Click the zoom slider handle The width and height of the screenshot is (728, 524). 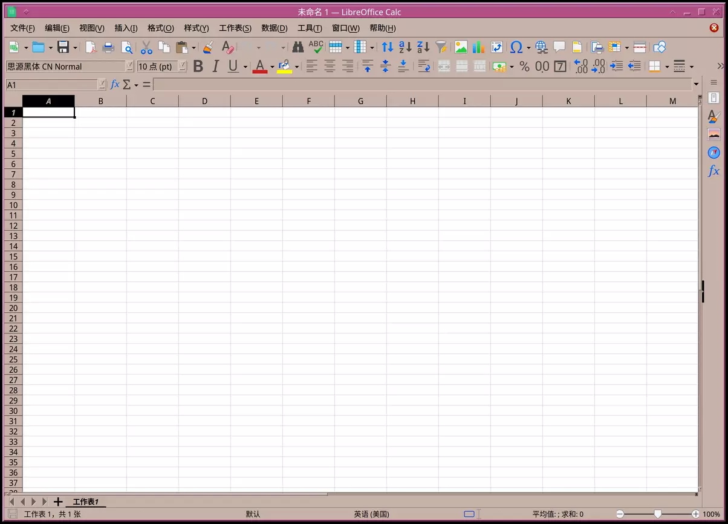coord(658,514)
